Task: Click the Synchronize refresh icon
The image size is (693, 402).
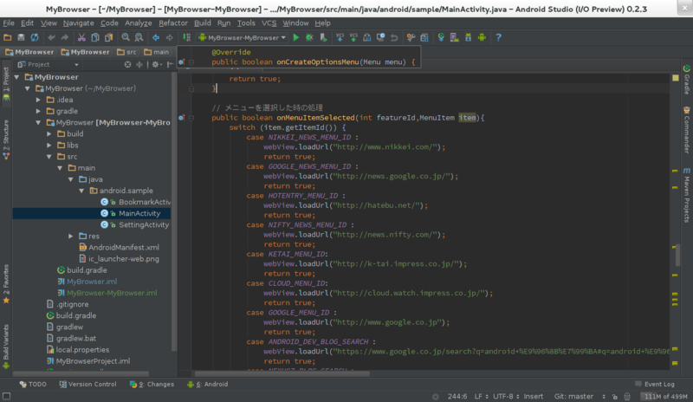Action: point(35,37)
